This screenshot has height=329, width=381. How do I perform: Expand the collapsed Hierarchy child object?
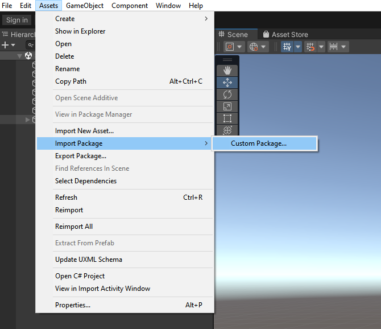[27, 120]
